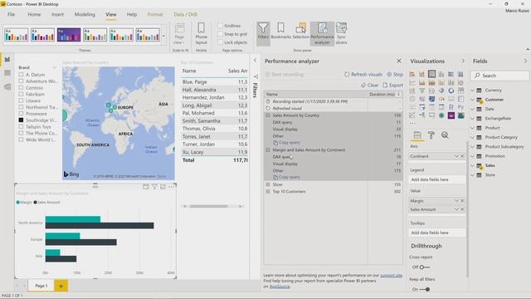Click Refresh visuals in Performance analyzer

pos(363,74)
